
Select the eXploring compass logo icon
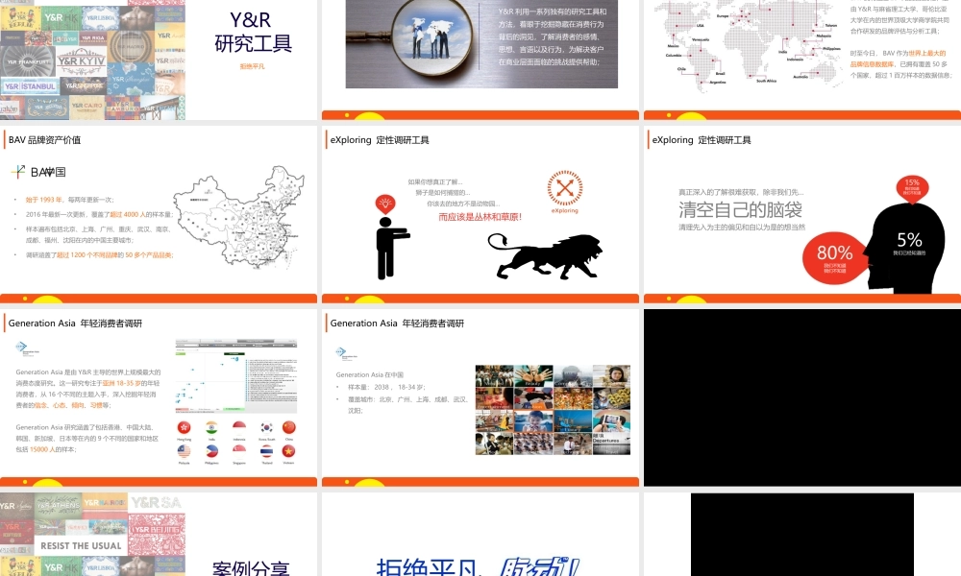563,187
